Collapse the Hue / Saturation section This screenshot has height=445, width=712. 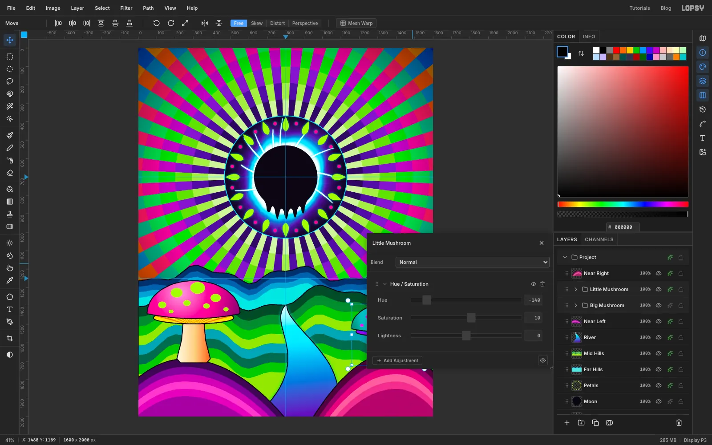point(385,284)
